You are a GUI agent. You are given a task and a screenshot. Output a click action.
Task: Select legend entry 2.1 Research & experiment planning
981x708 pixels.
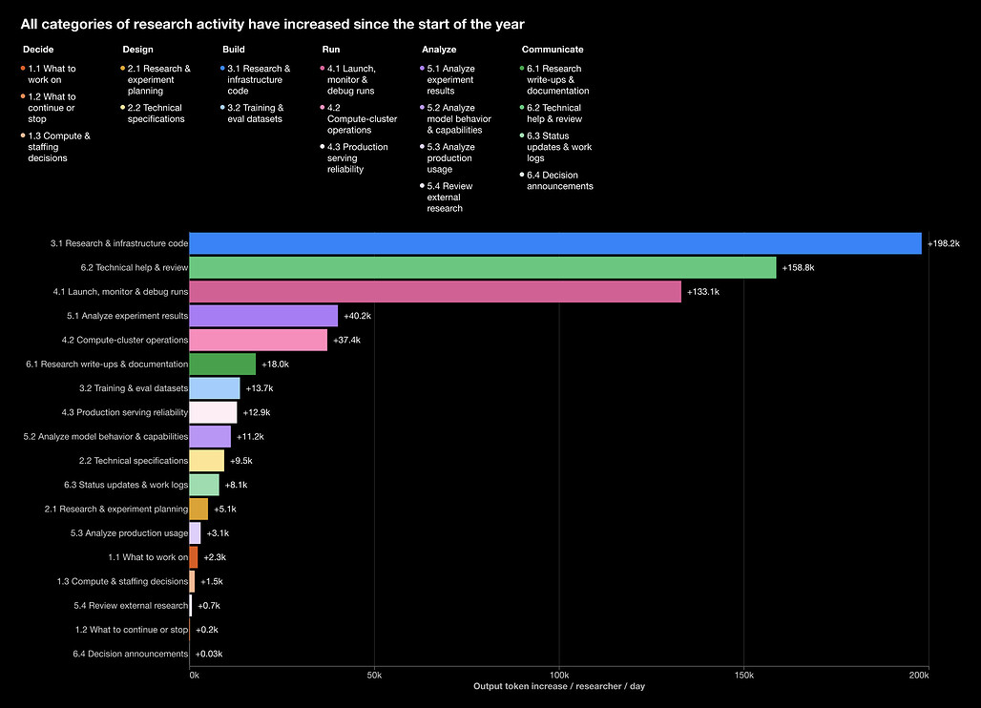[x=156, y=79]
